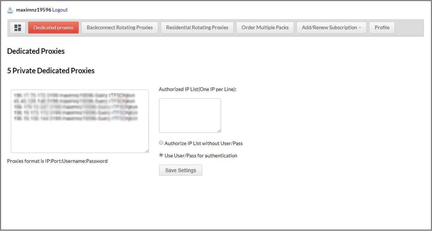
Task: Switch to Residential Rotating Proxies
Action: pyautogui.click(x=197, y=27)
